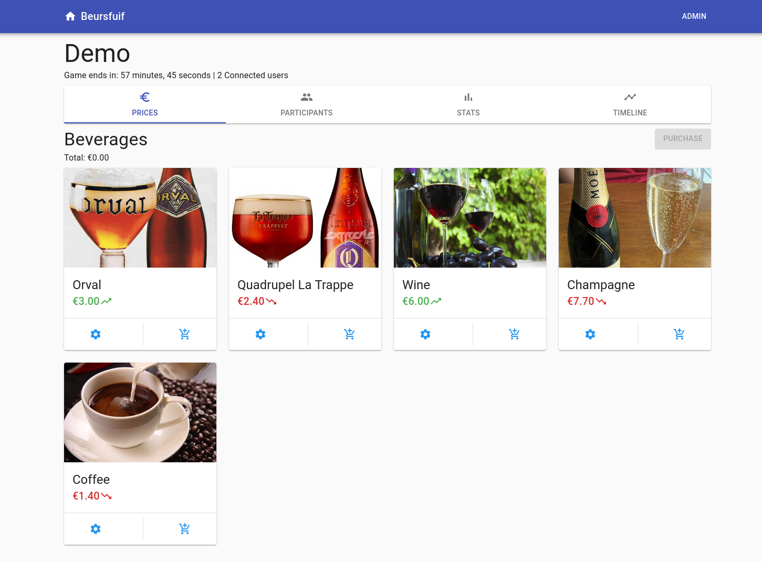Select the Coffee price €1.40
The image size is (762, 562).
(x=86, y=496)
